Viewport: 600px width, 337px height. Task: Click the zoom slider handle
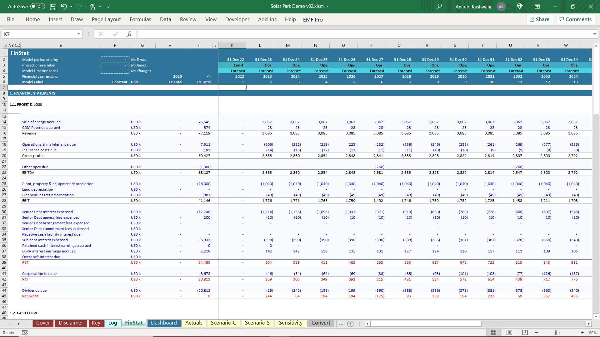tap(556, 333)
